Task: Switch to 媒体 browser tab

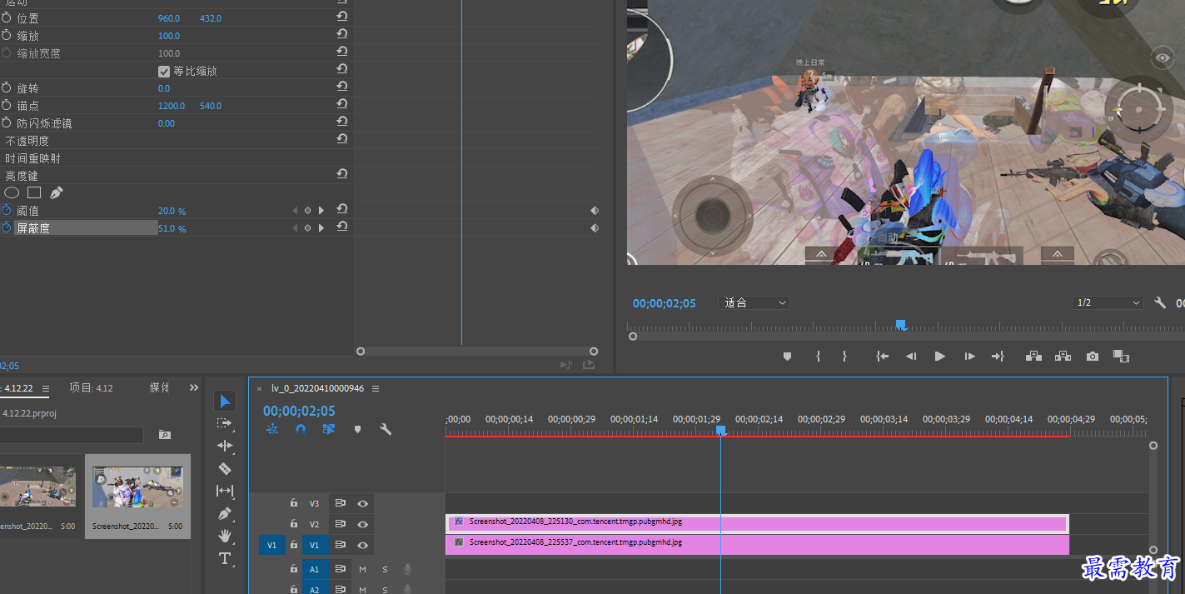Action: coord(159,387)
